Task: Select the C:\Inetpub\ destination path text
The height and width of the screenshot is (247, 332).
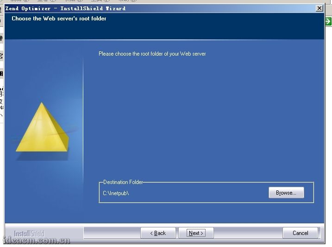Action: click(116, 193)
